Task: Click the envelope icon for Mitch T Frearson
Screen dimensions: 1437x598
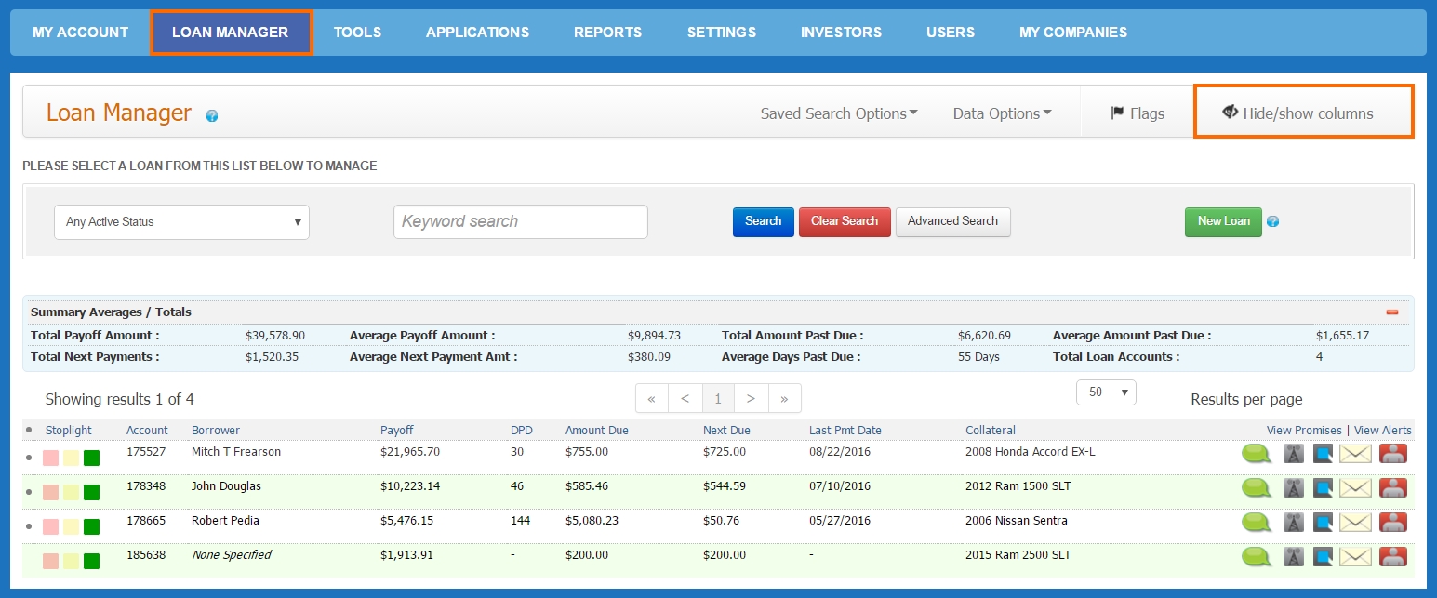Action: 1356,453
